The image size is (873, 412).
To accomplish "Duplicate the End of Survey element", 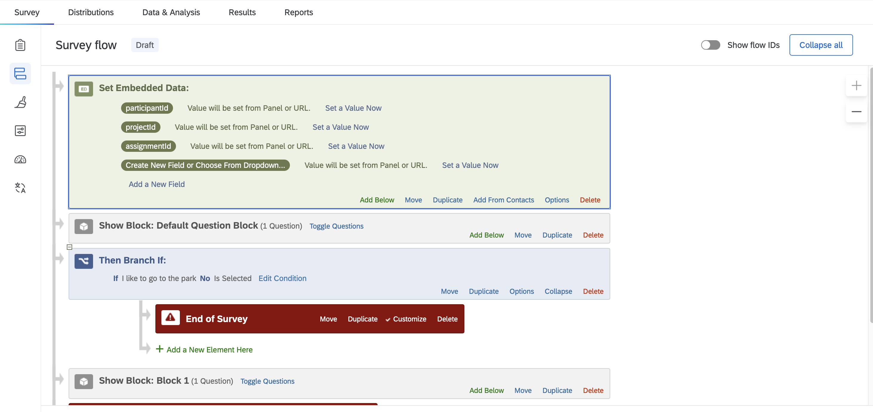I will 362,319.
